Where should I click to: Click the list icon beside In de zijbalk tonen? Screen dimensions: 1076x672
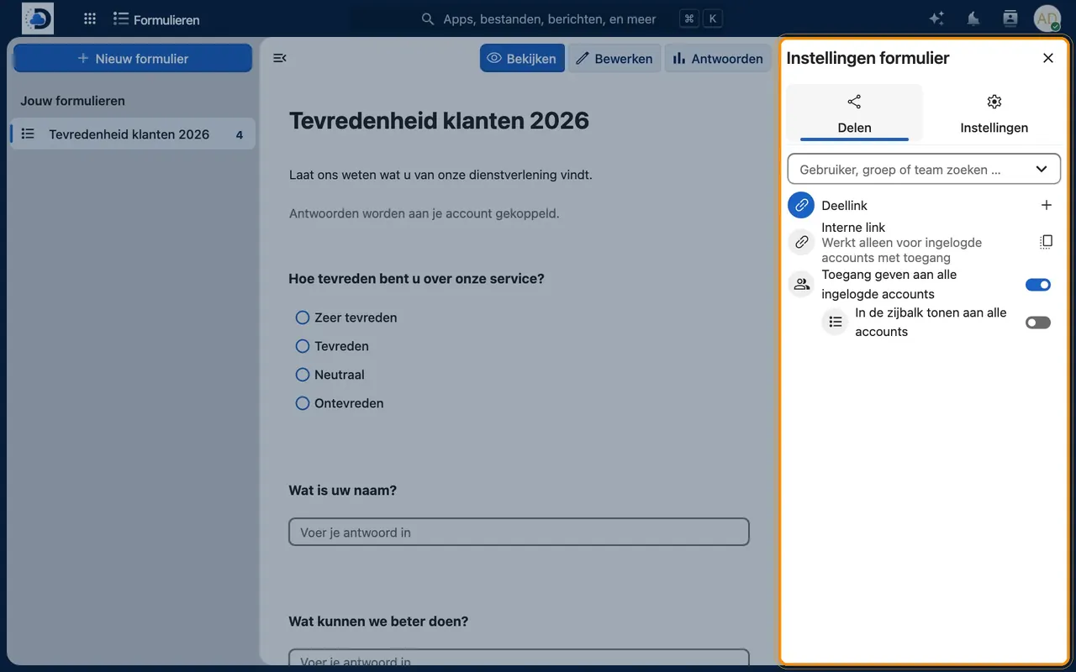pos(836,322)
